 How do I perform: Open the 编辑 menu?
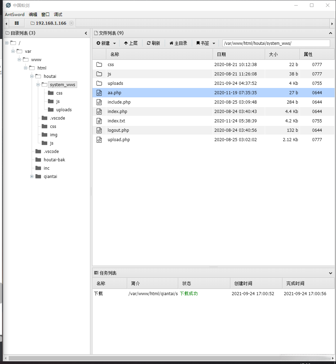(33, 14)
